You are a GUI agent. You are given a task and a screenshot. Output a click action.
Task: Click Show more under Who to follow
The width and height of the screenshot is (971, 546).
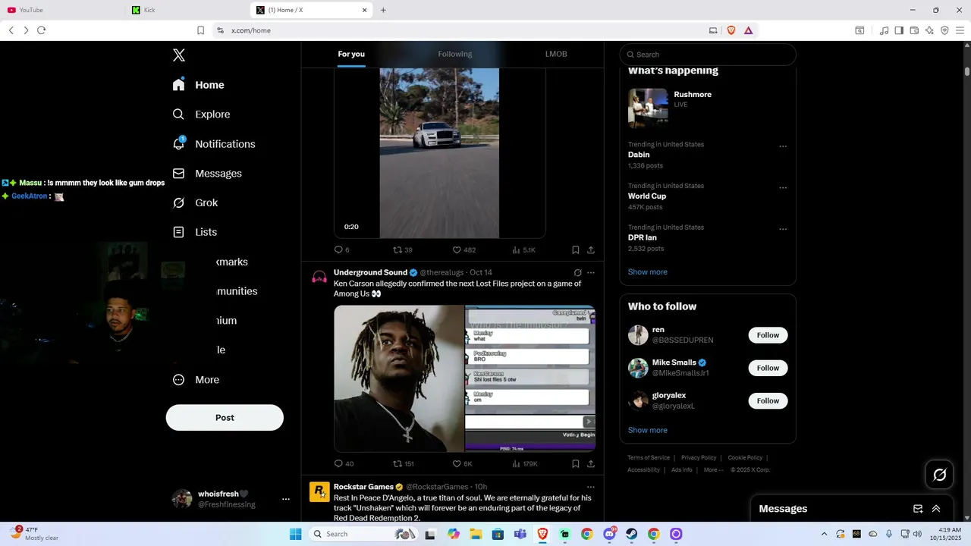pos(648,431)
